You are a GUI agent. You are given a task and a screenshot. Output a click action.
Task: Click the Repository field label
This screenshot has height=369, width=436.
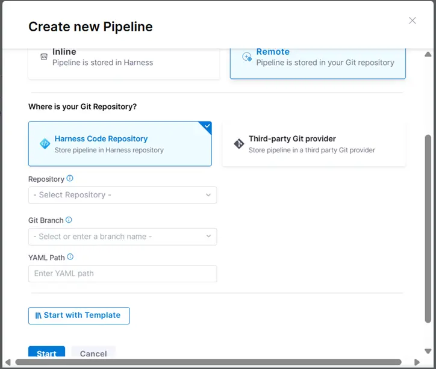46,179
